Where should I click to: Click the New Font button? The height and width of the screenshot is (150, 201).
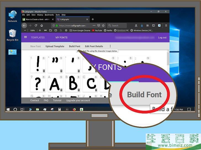pyautogui.click(x=36, y=46)
